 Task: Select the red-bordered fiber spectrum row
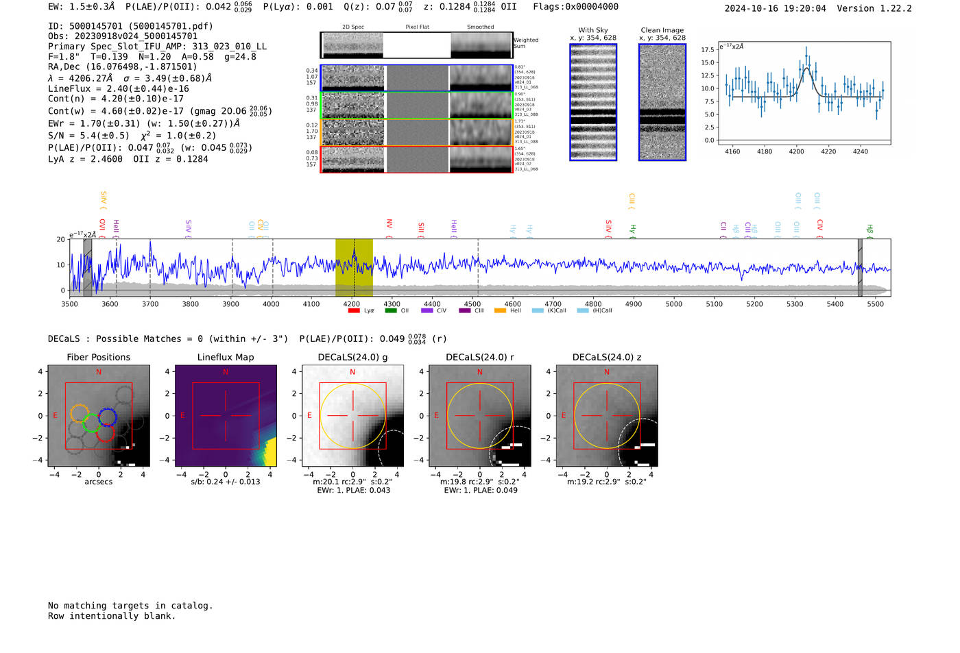click(416, 159)
